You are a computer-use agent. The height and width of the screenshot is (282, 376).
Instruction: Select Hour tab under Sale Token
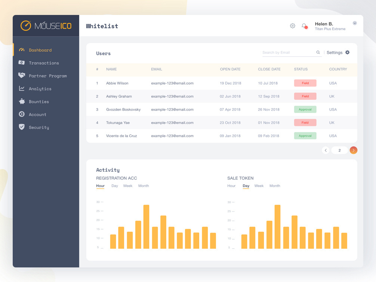[x=231, y=186]
